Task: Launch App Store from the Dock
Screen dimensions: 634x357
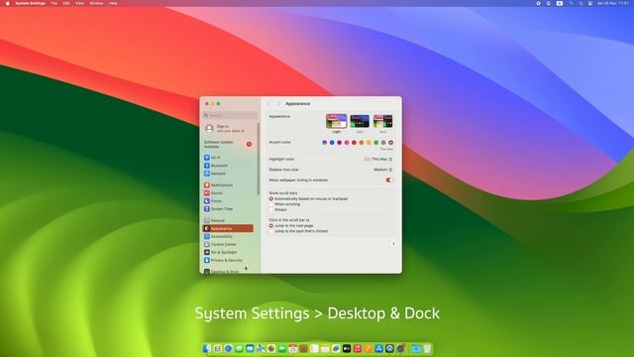Action: tap(378, 348)
